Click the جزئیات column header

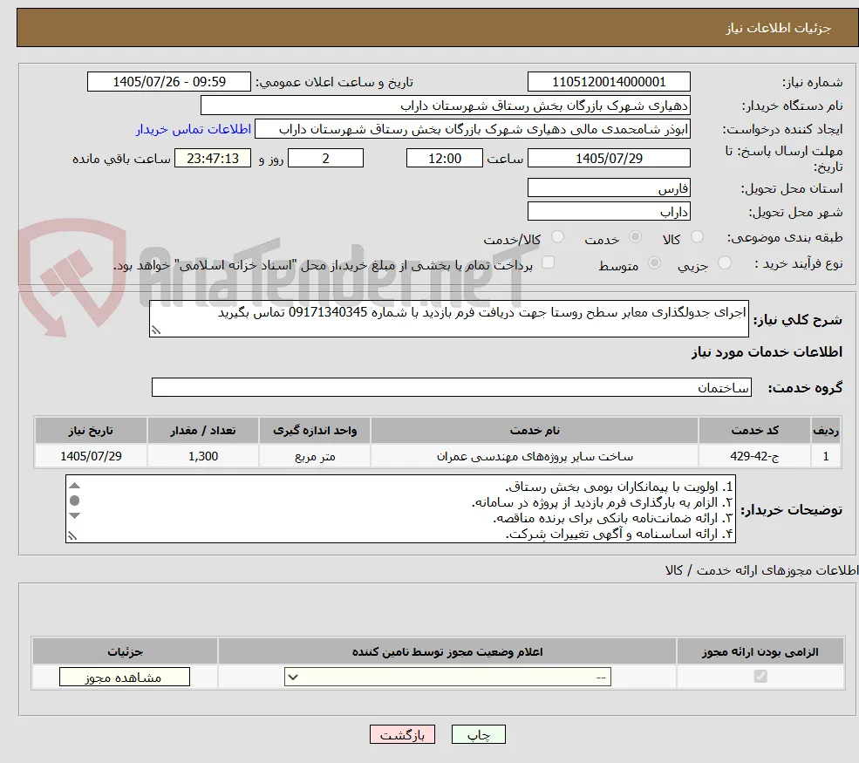point(125,651)
